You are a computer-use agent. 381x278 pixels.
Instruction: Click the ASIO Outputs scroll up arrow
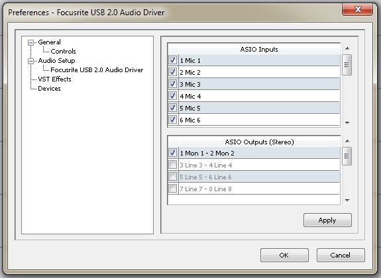[x=347, y=141]
